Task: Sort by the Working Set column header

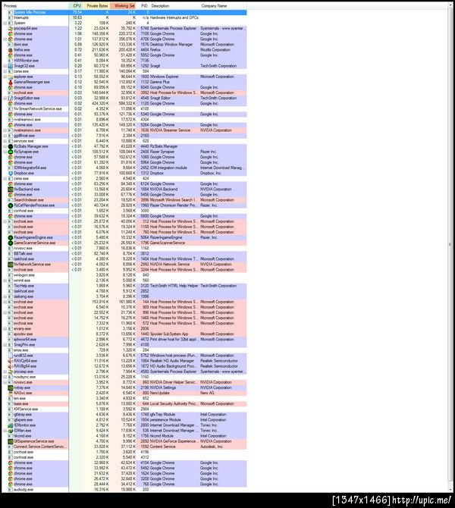Action: pos(123,6)
